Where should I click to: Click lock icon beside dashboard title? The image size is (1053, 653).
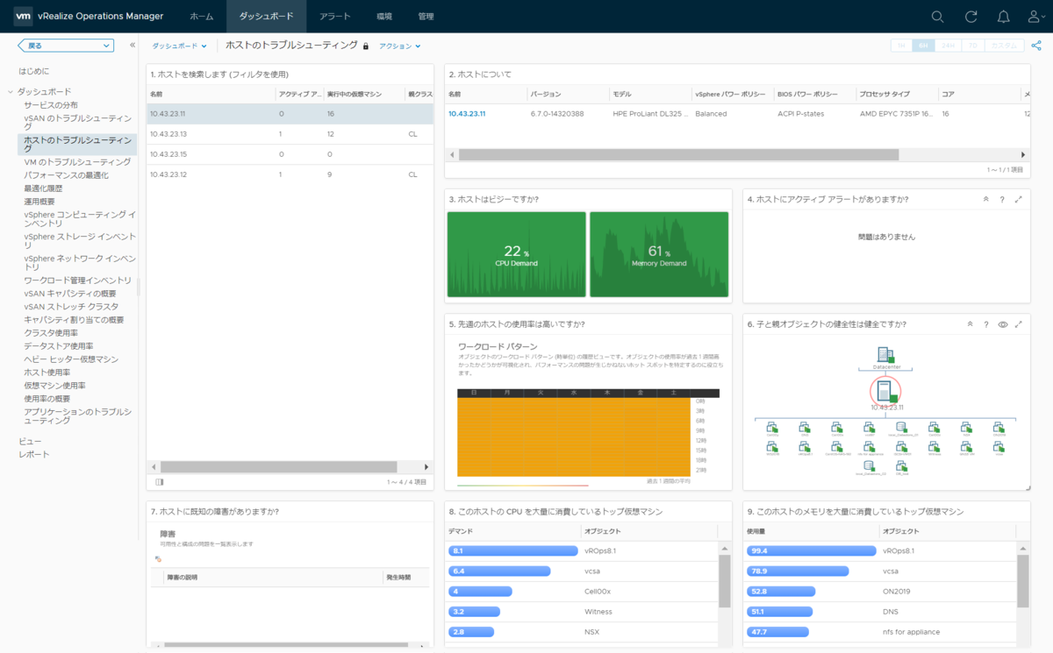(366, 46)
